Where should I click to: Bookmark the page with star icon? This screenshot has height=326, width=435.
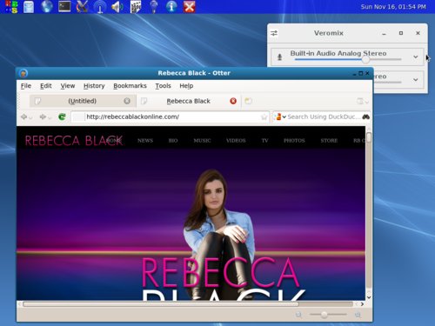pyautogui.click(x=264, y=117)
